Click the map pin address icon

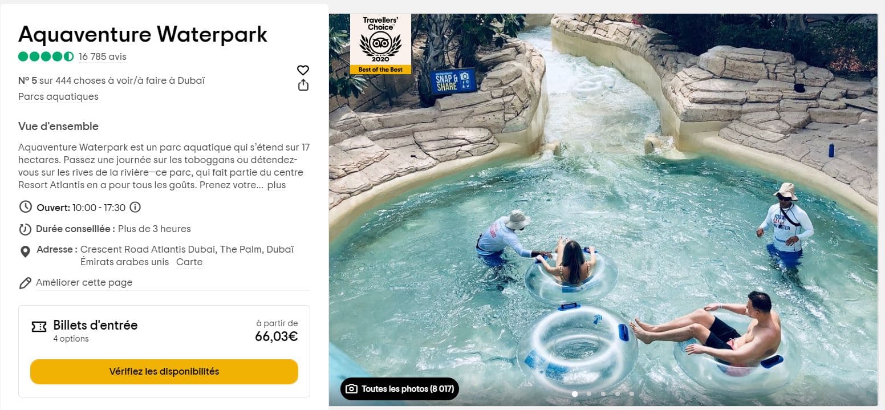[25, 251]
